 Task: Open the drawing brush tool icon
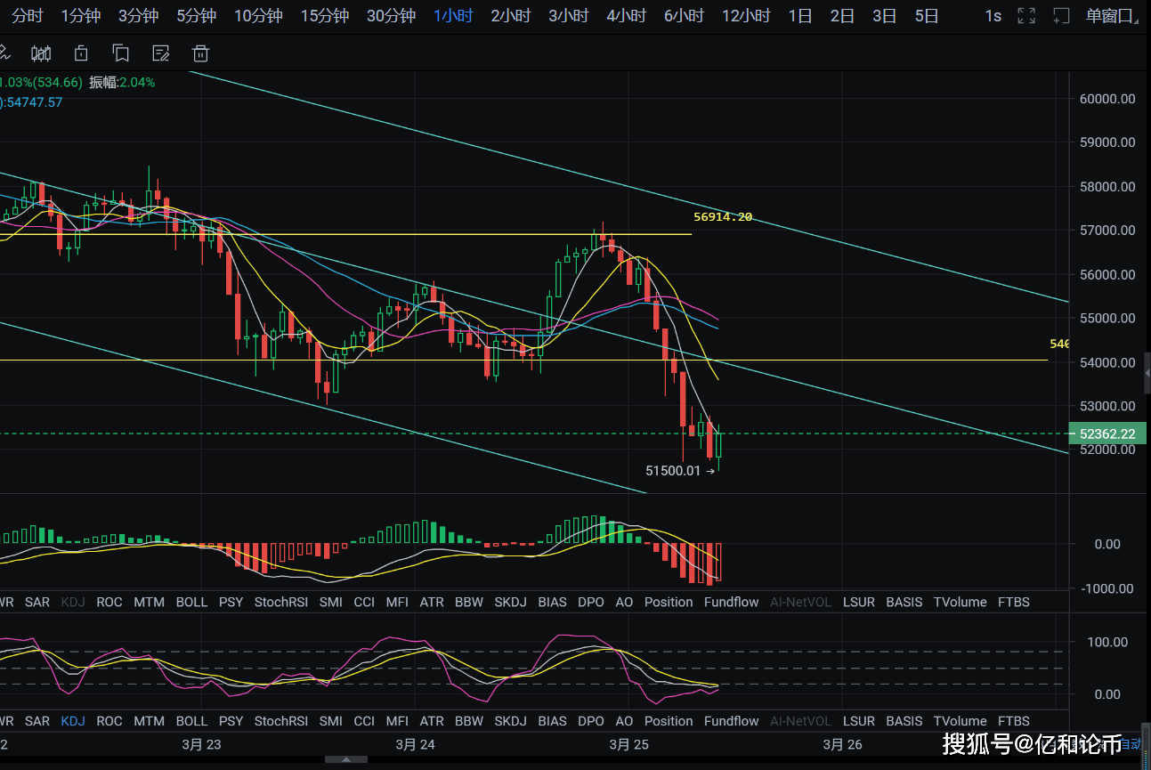click(3, 53)
